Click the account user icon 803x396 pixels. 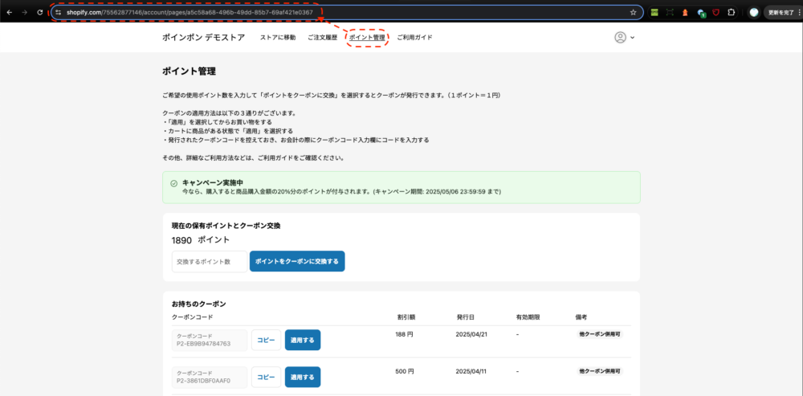tap(620, 37)
